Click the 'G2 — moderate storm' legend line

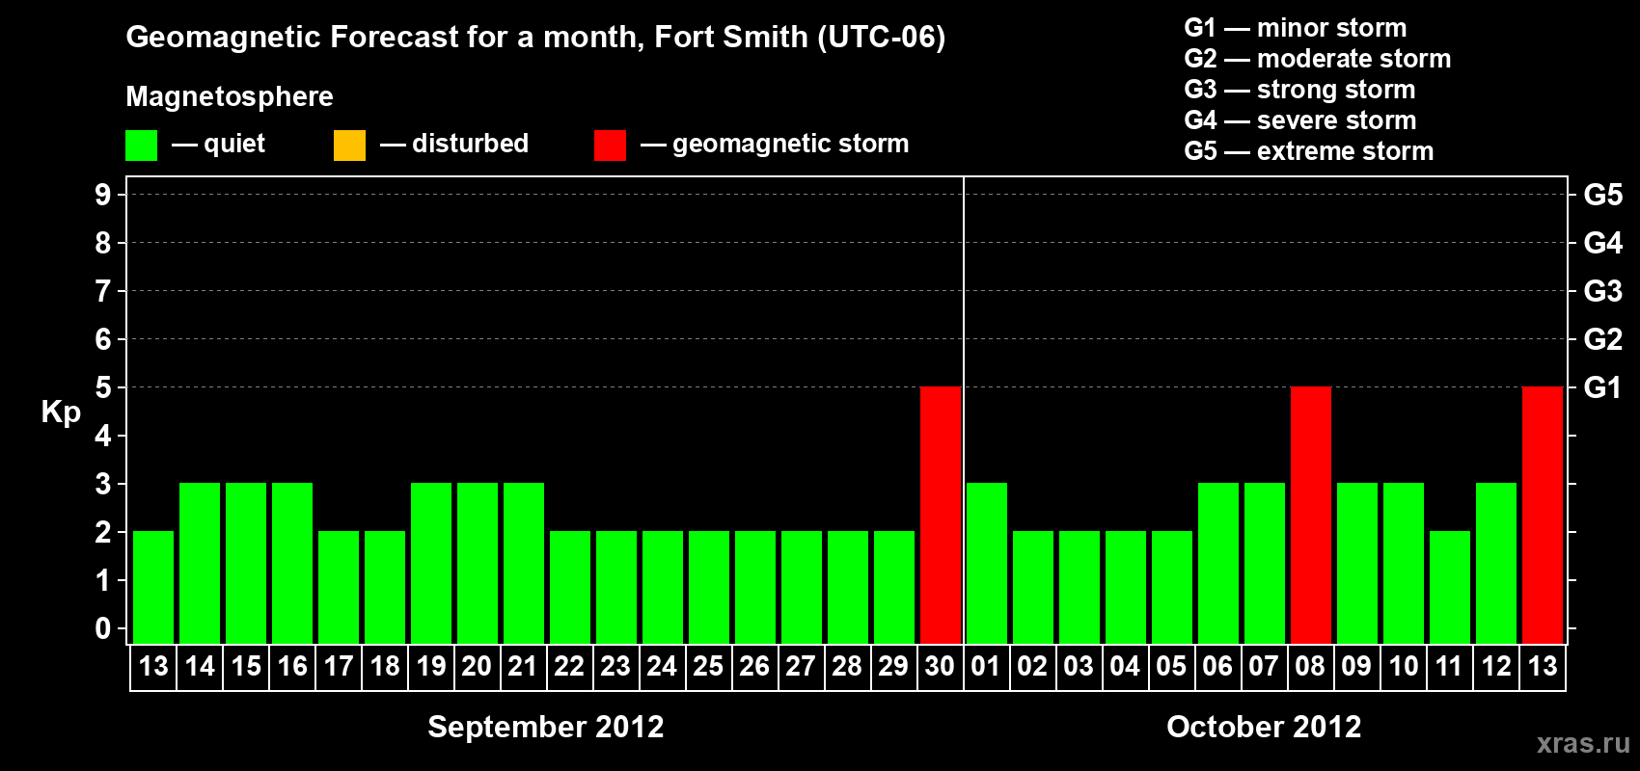(1317, 59)
